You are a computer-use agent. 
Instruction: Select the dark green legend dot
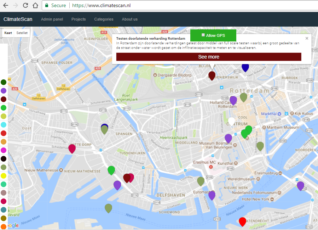[x=4, y=82]
